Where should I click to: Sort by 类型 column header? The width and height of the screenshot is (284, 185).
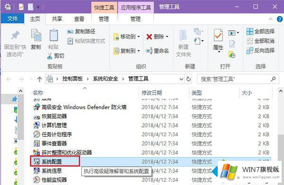pyautogui.click(x=197, y=93)
